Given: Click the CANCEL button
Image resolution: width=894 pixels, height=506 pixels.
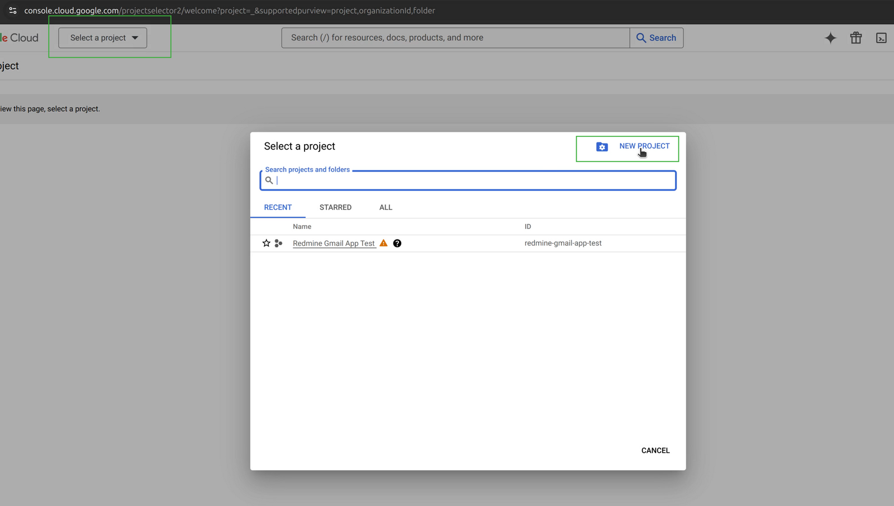Looking at the screenshot, I should tap(655, 450).
